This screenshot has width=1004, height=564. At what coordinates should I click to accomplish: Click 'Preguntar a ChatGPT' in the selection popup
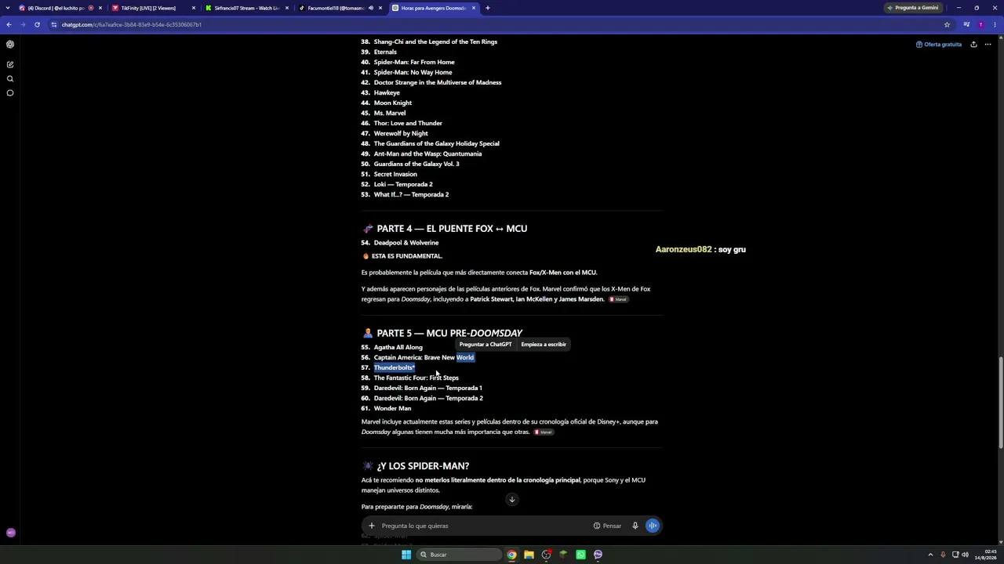(x=486, y=345)
